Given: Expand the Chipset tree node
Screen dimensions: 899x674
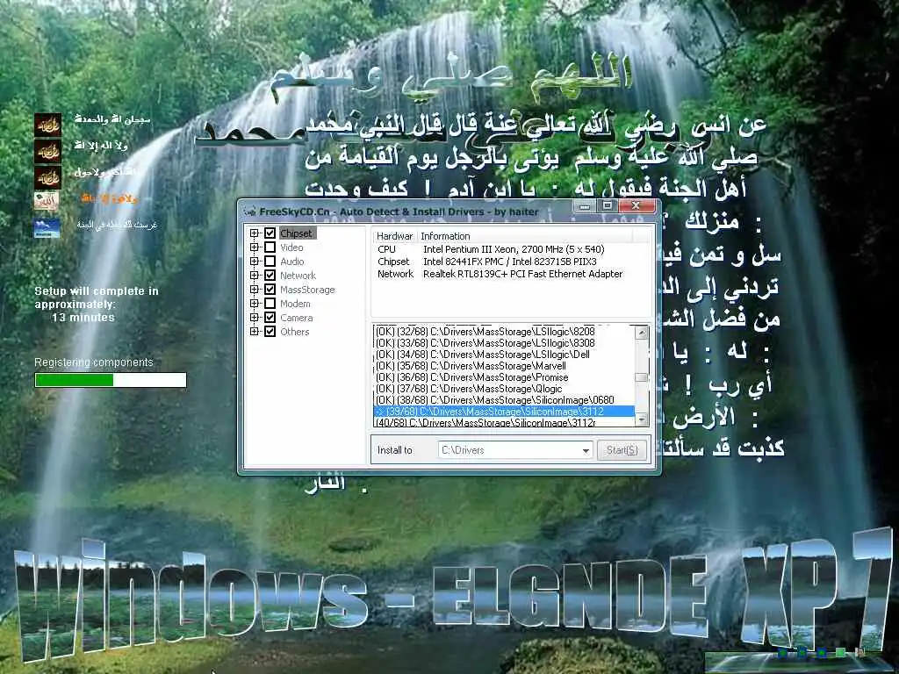Looking at the screenshot, I should point(254,233).
